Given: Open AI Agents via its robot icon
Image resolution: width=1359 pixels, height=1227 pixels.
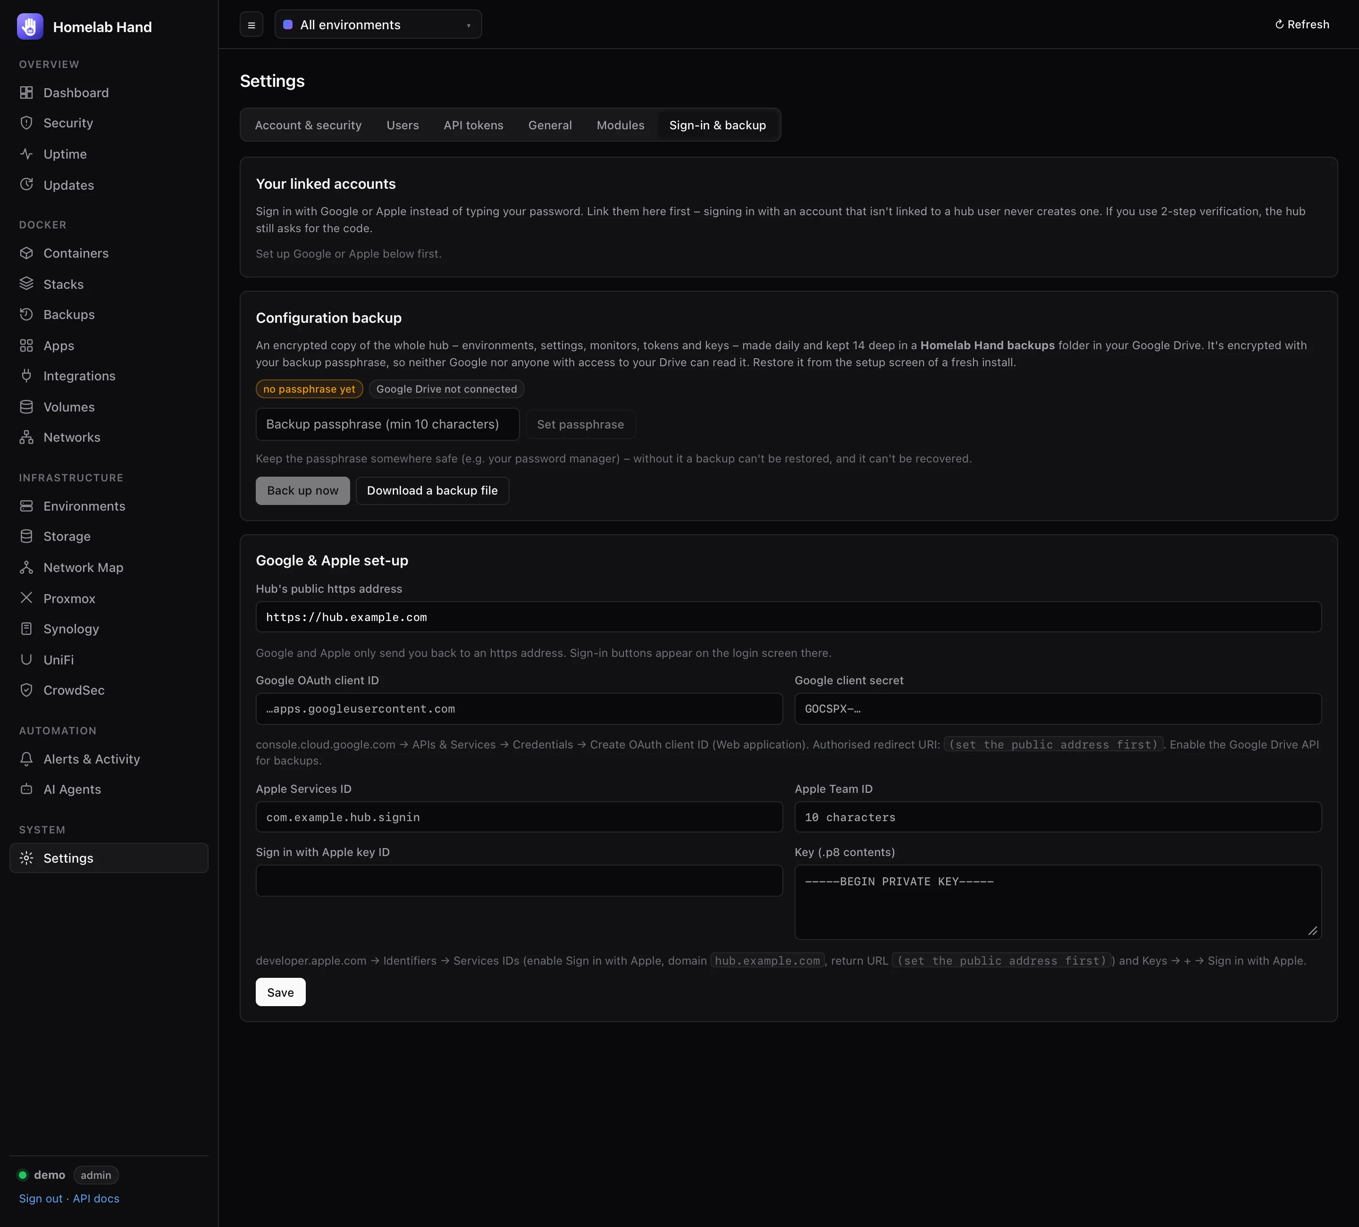Looking at the screenshot, I should (26, 789).
